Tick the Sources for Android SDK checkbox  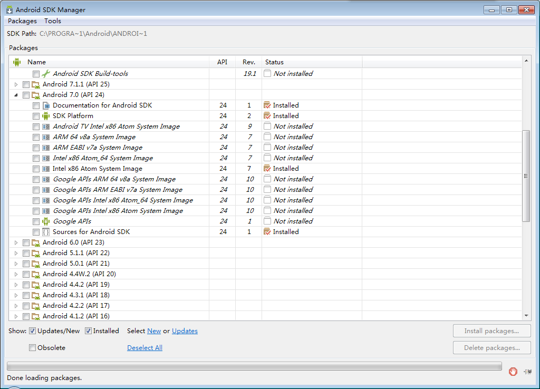36,232
